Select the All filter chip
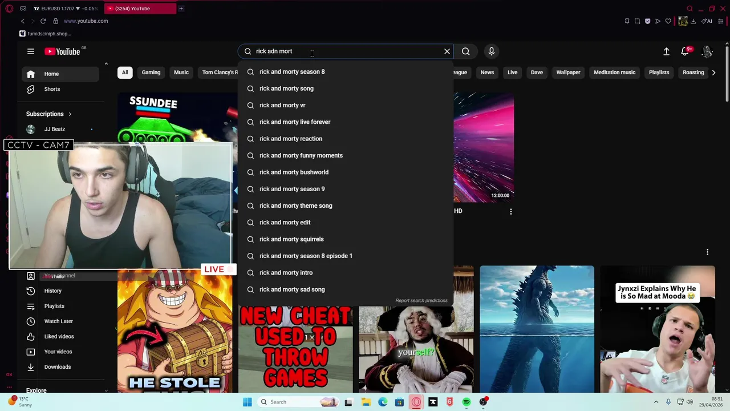The height and width of the screenshot is (411, 730). click(125, 72)
